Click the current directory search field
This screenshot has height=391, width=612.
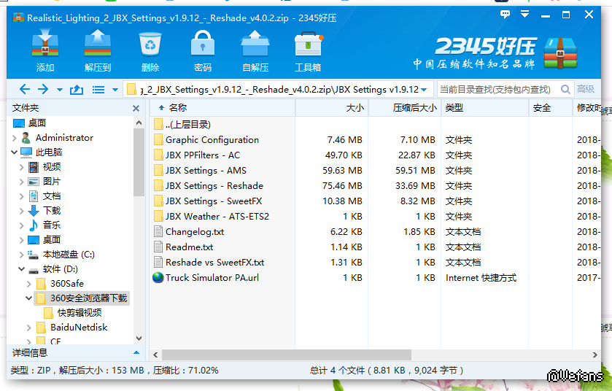click(496, 89)
